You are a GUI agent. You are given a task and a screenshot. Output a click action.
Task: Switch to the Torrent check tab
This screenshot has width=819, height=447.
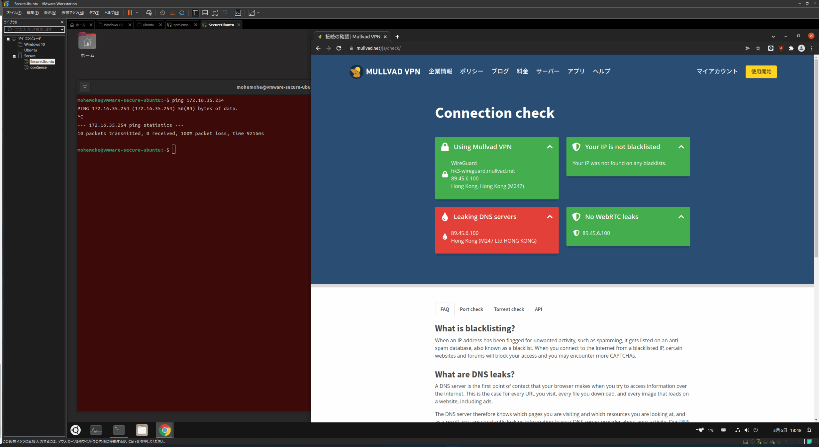coord(509,309)
